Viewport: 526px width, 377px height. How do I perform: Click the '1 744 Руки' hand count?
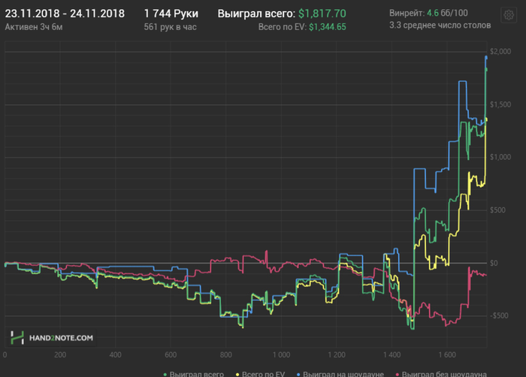[x=171, y=14]
